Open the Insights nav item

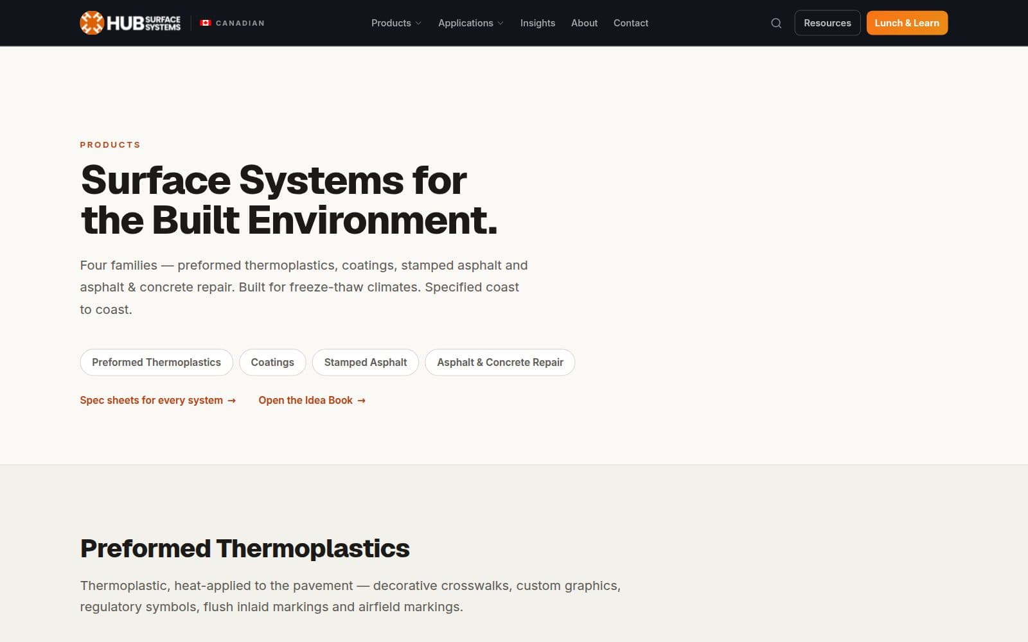[x=538, y=23]
